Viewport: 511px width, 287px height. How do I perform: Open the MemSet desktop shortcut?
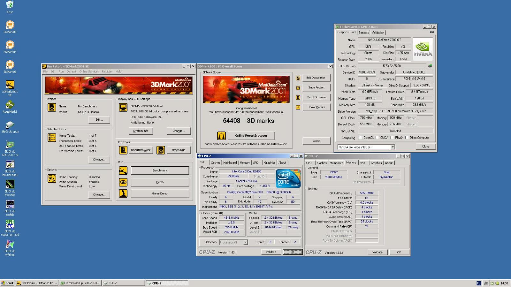(10, 184)
